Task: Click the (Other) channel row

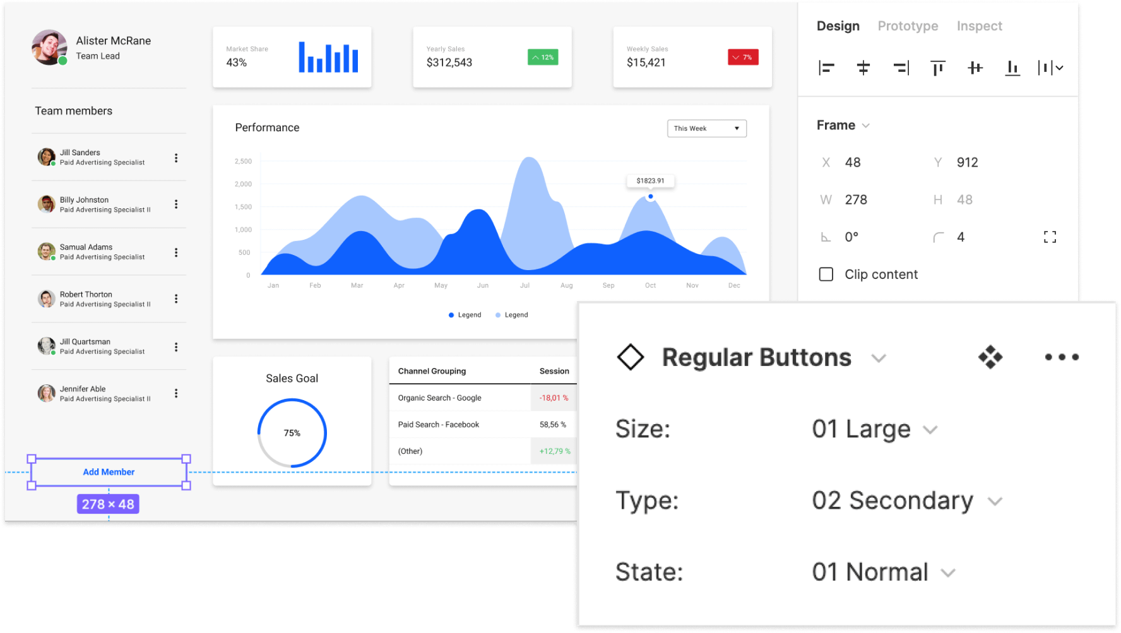Action: coord(483,451)
